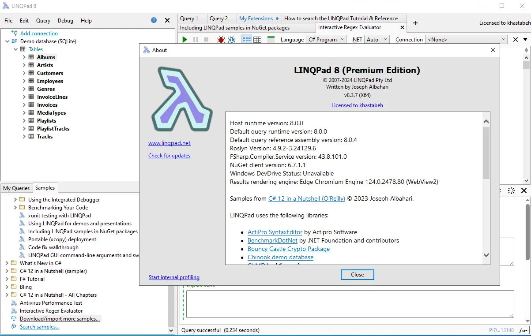The image size is (531, 336).
Task: Expand the Tracks table node
Action: tap(24, 137)
